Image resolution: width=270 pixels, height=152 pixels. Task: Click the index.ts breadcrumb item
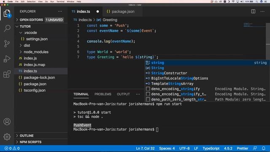click(x=85, y=20)
